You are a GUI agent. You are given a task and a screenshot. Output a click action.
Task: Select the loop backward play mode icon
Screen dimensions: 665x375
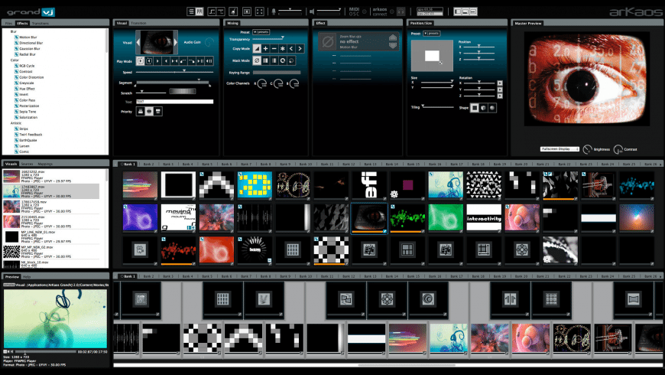pyautogui.click(x=149, y=61)
